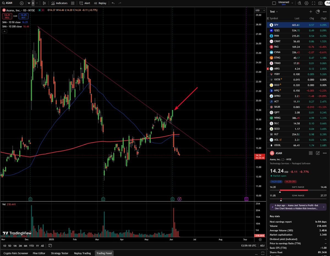Open indicator templates grid icon
330x256 pixels.
pyautogui.click(x=72, y=3)
